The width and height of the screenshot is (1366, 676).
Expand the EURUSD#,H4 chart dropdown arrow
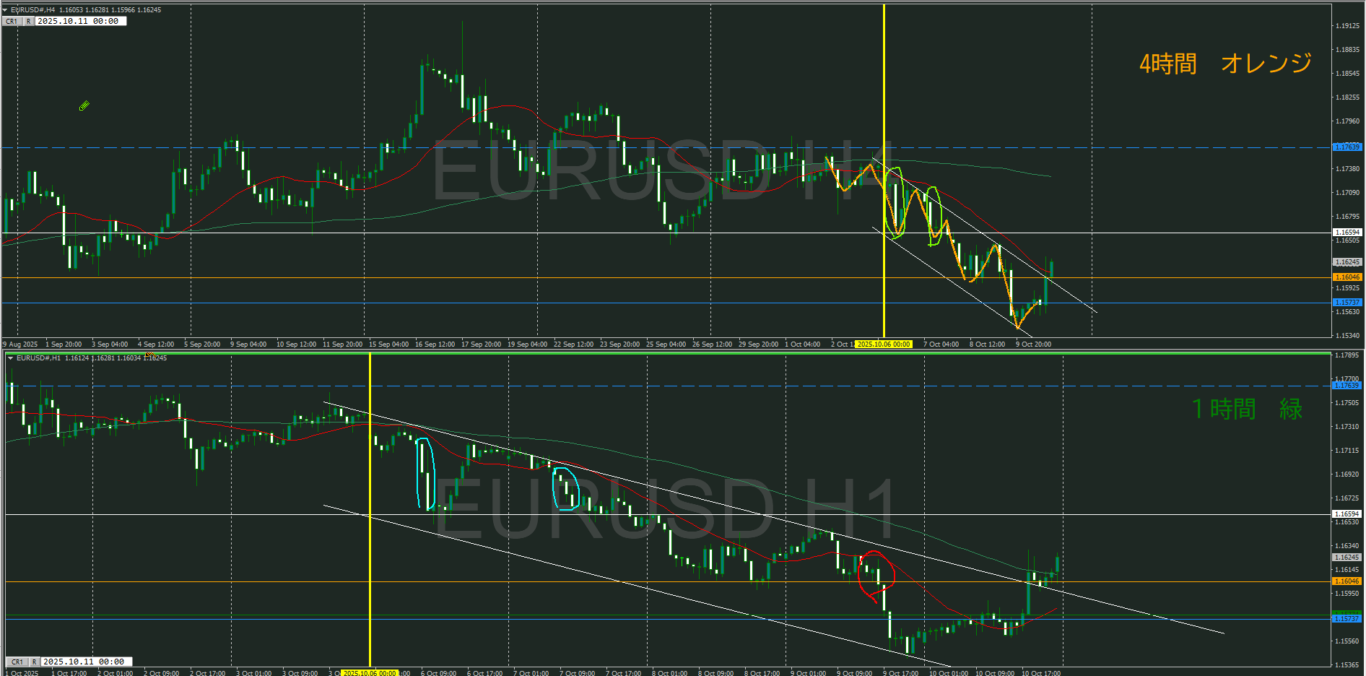(x=5, y=10)
